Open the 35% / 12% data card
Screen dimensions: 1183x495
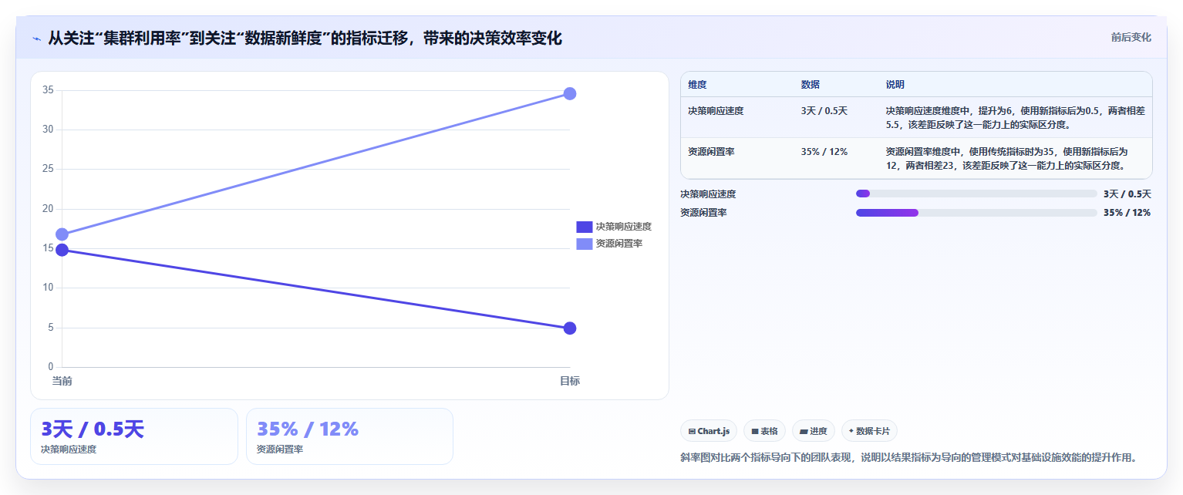coord(349,436)
